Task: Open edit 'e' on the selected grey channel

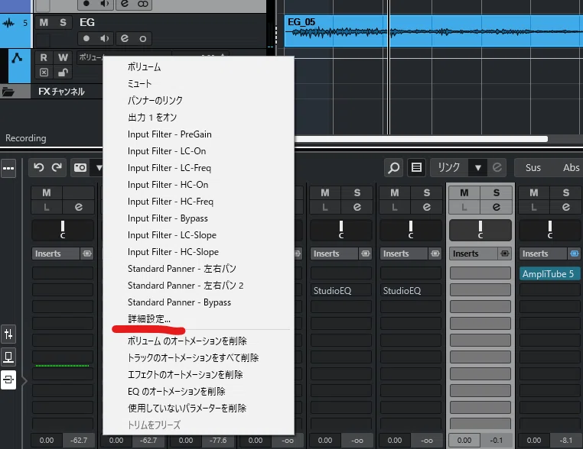Action: (x=497, y=207)
